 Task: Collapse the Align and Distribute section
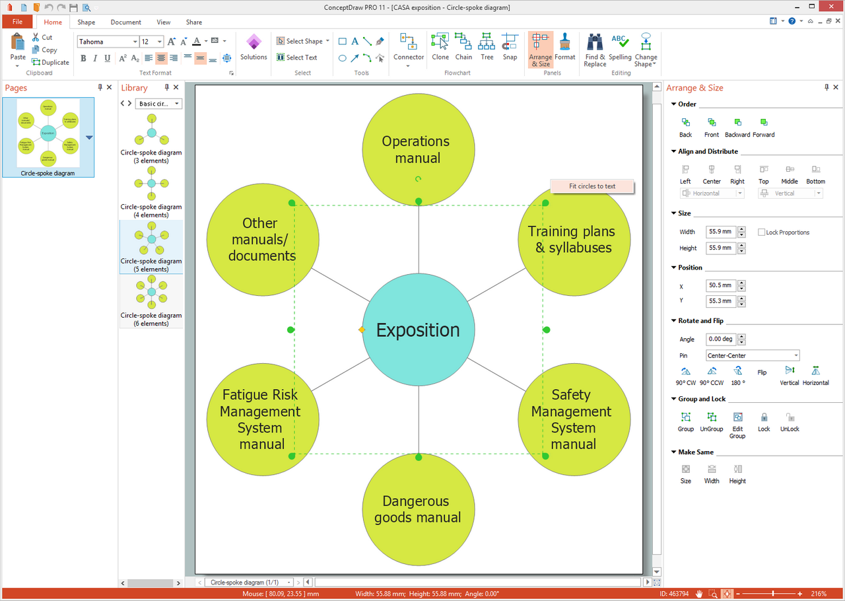(674, 152)
